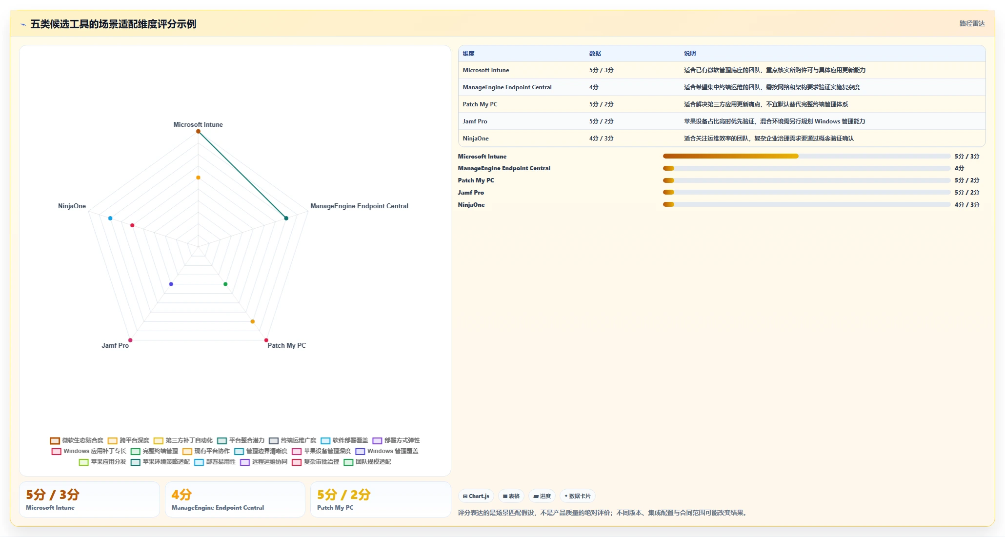Click the radar point at the Microsoft Intune vertex
The height and width of the screenshot is (537, 1005).
[x=198, y=132]
